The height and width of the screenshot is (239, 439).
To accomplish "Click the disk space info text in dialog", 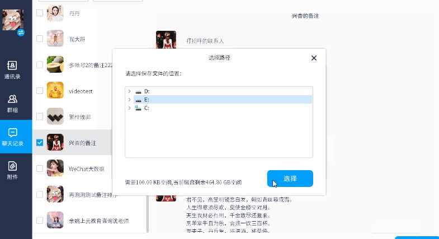I will pos(183,182).
